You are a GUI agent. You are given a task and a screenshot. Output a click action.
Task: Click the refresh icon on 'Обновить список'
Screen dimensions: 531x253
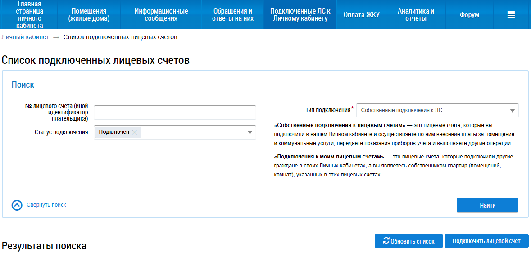point(386,241)
